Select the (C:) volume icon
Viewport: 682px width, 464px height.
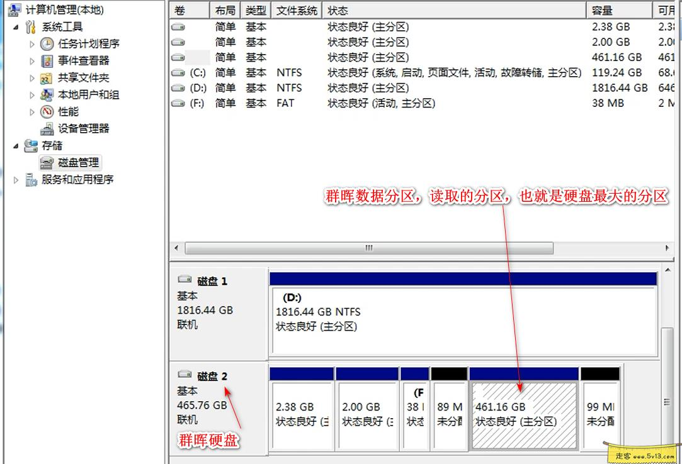point(177,72)
